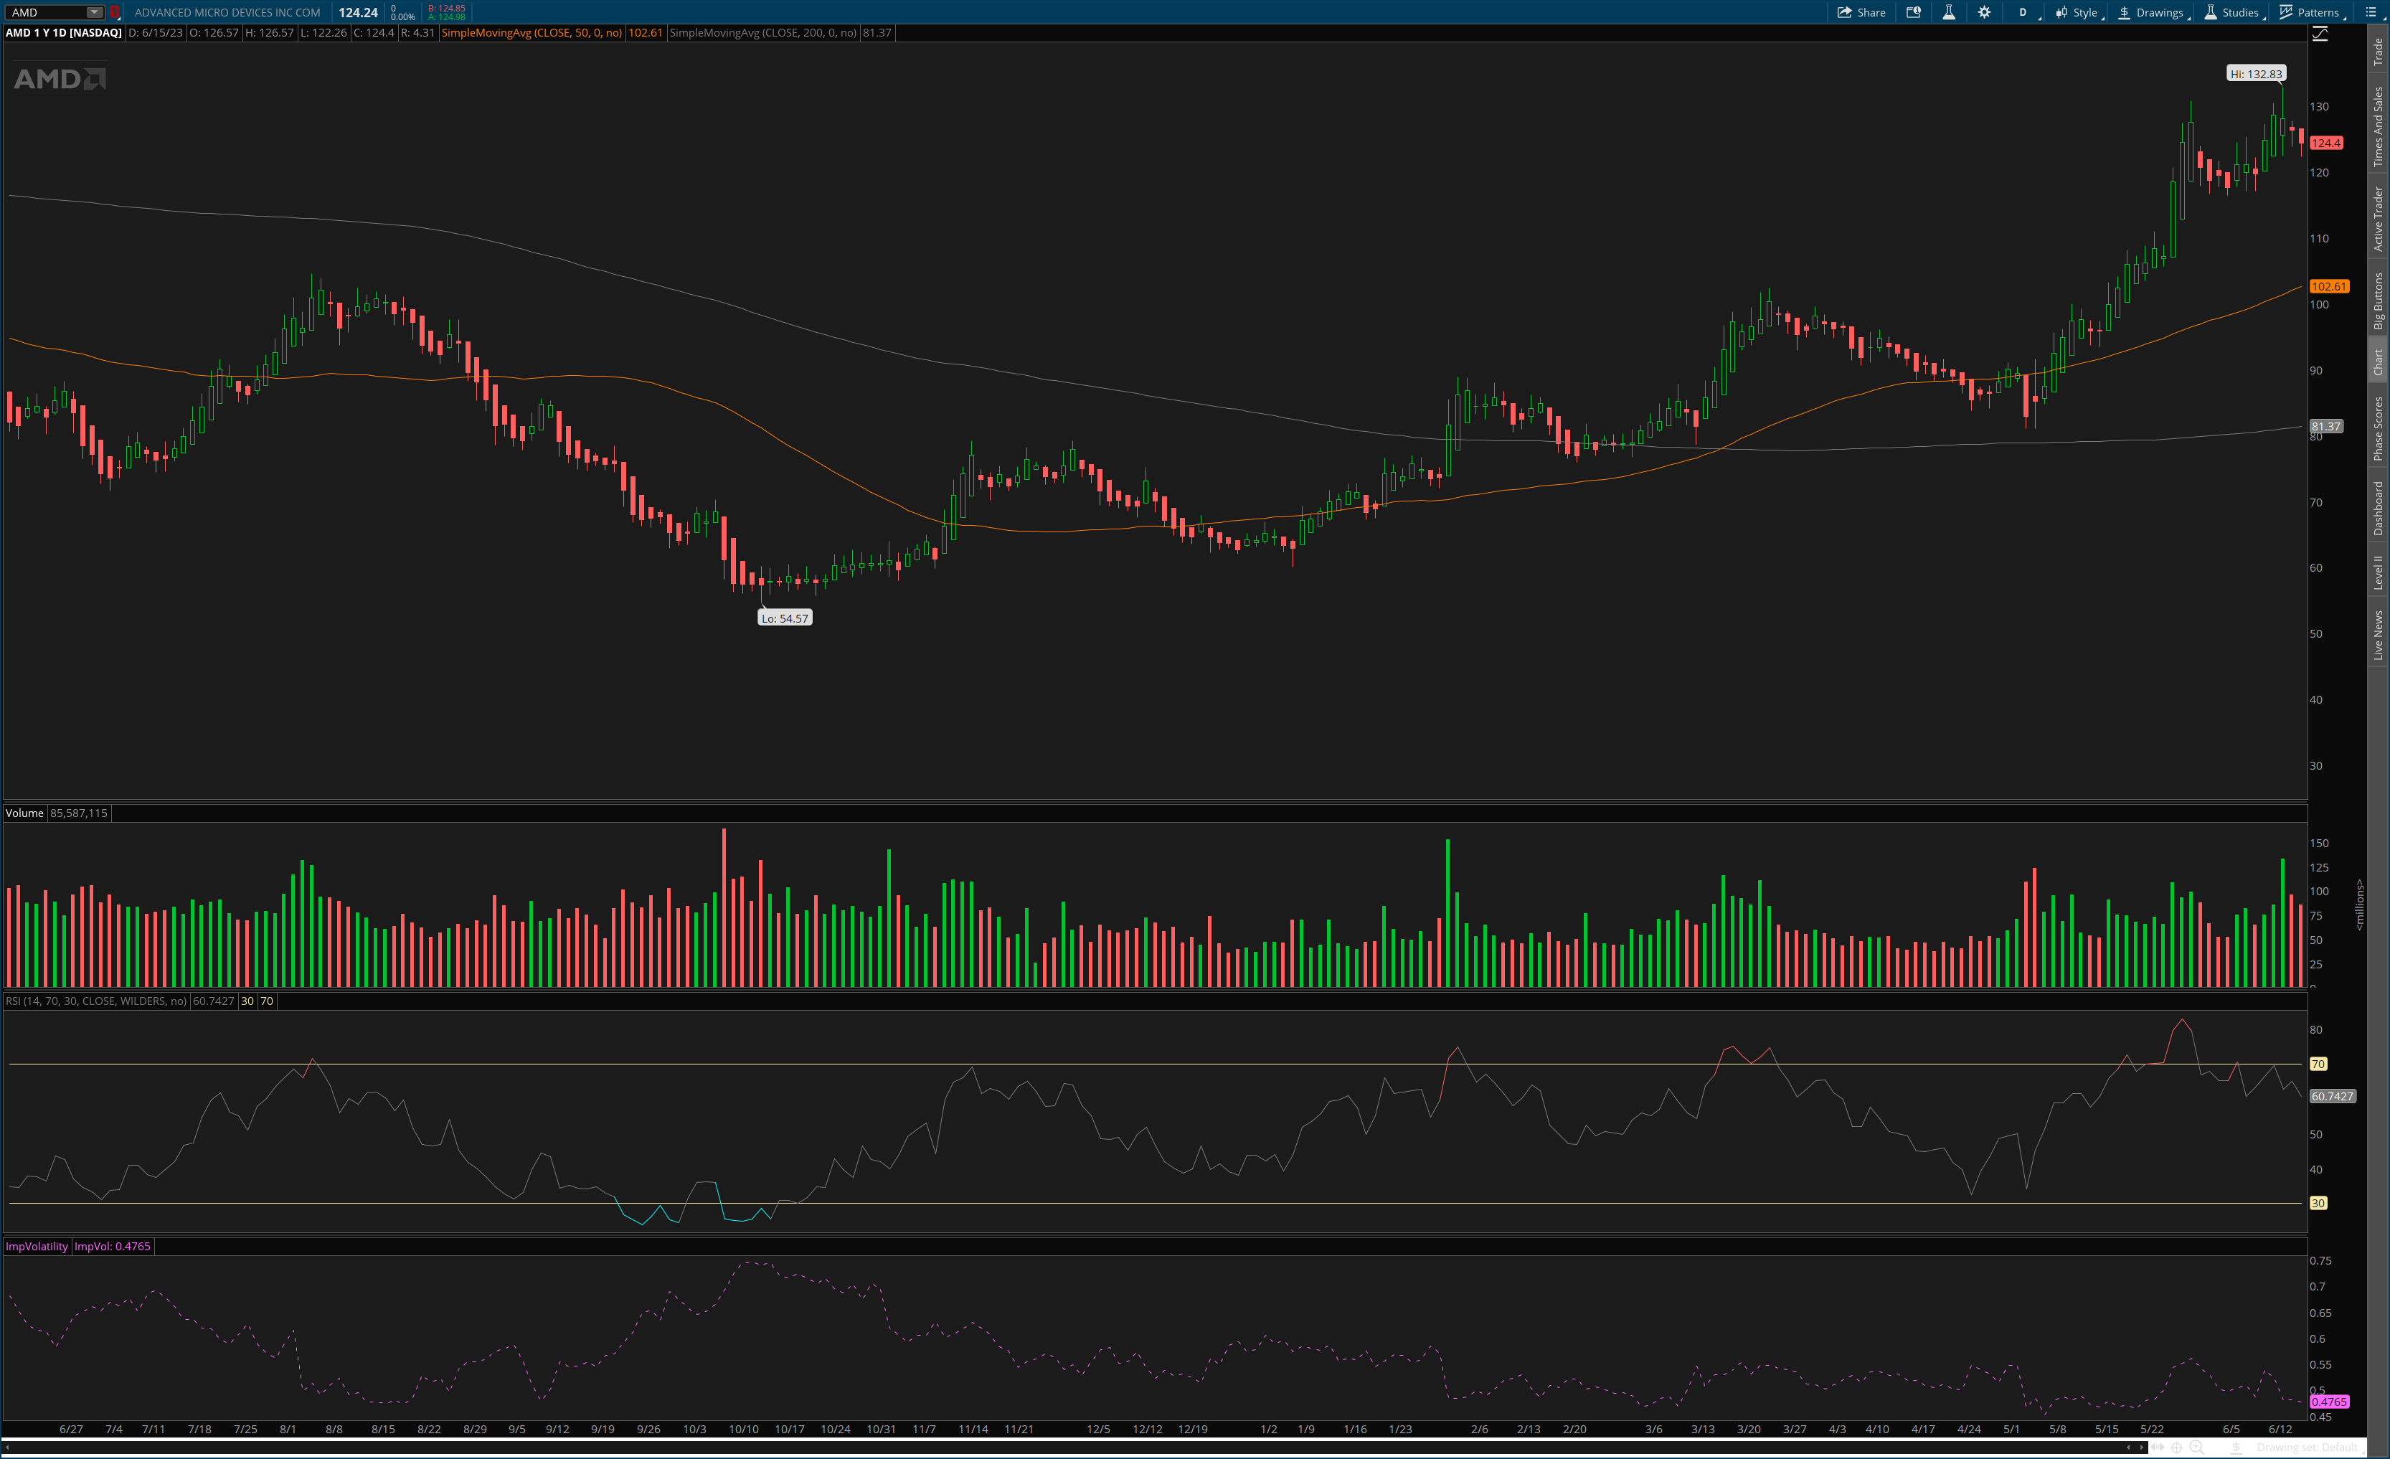Open the symbol info card icon
This screenshot has width=2390, height=1459.
click(1914, 13)
